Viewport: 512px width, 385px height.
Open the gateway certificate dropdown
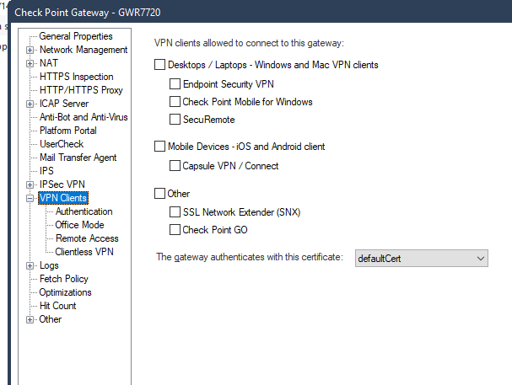click(422, 258)
